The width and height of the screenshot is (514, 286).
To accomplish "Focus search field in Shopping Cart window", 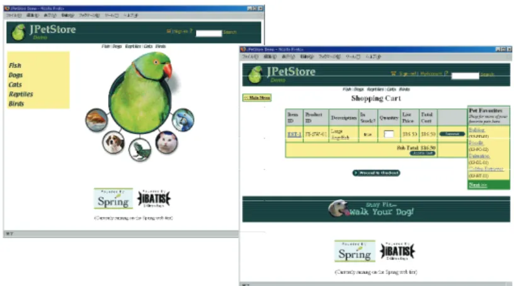I will click(465, 76).
